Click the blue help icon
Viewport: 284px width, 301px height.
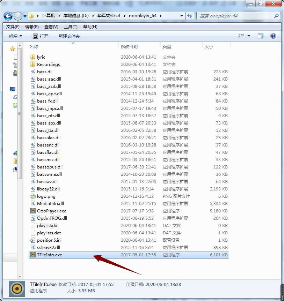click(x=273, y=36)
